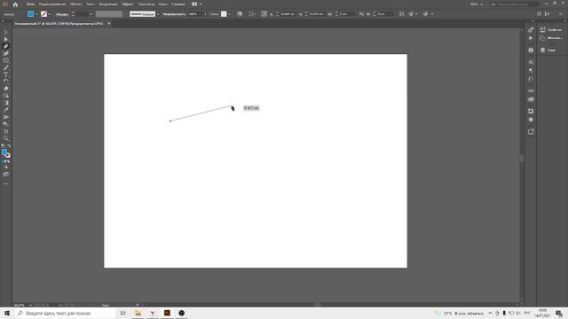Toggle the drawing mode button
Viewport: 568px width, 319px height.
coord(6,167)
